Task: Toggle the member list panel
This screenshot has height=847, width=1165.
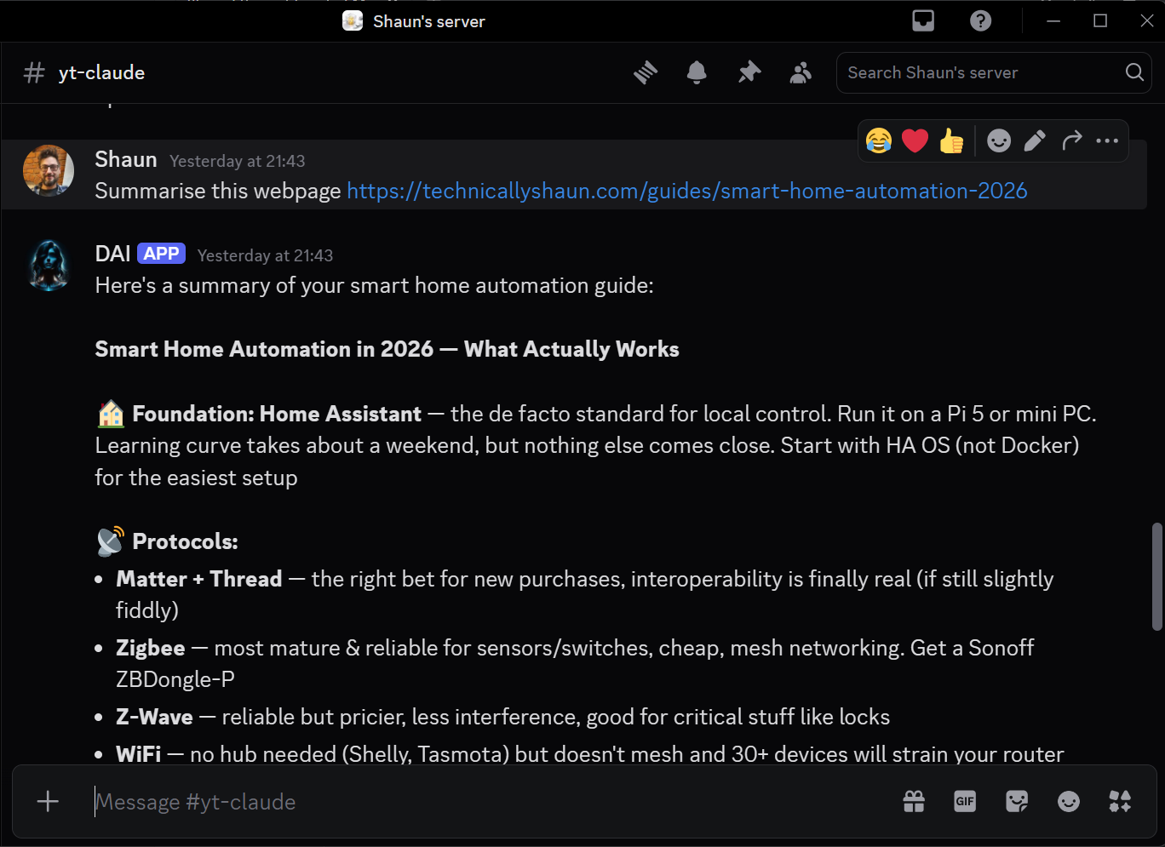Action: [801, 72]
